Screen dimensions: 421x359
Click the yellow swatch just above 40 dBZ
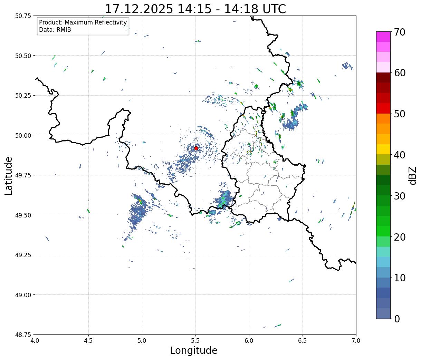(383, 149)
